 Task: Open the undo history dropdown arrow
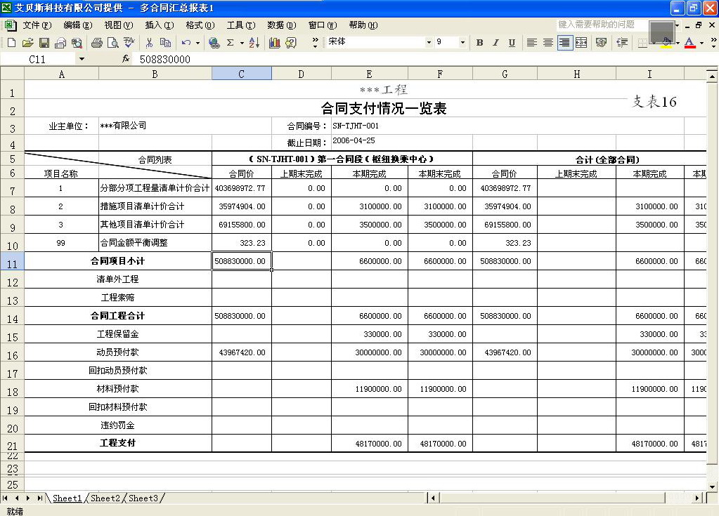point(197,43)
